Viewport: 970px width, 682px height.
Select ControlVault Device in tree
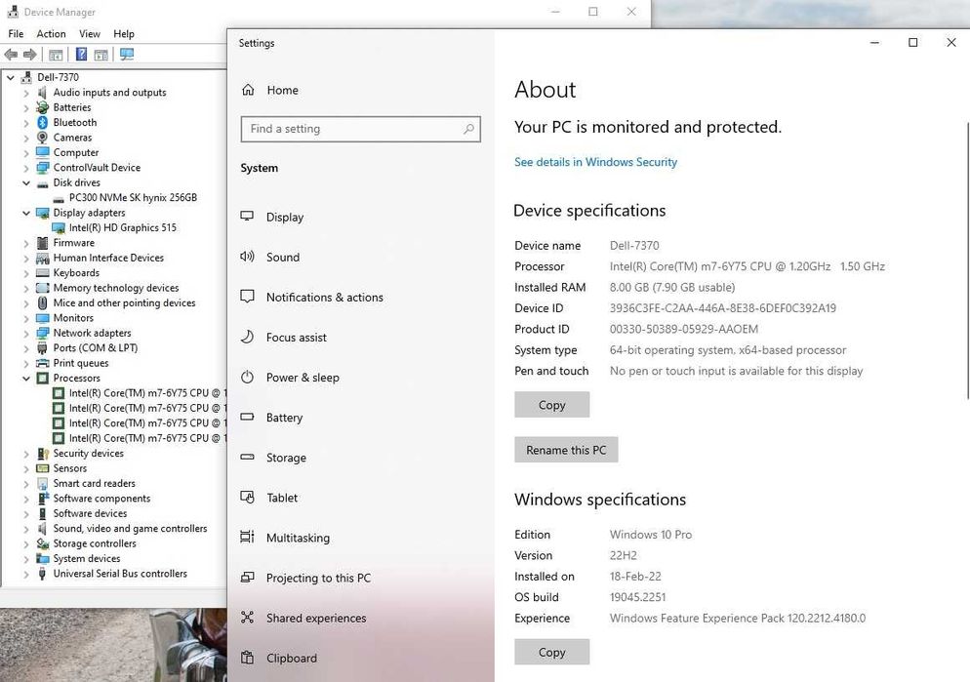pos(97,168)
